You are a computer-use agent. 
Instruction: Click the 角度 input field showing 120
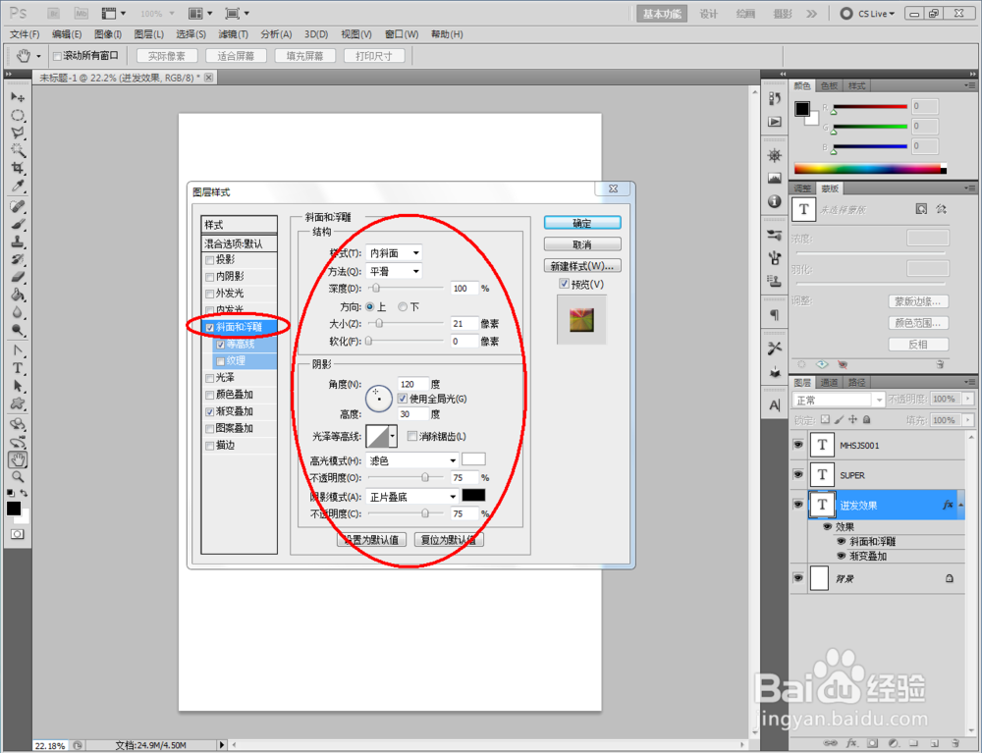point(412,384)
